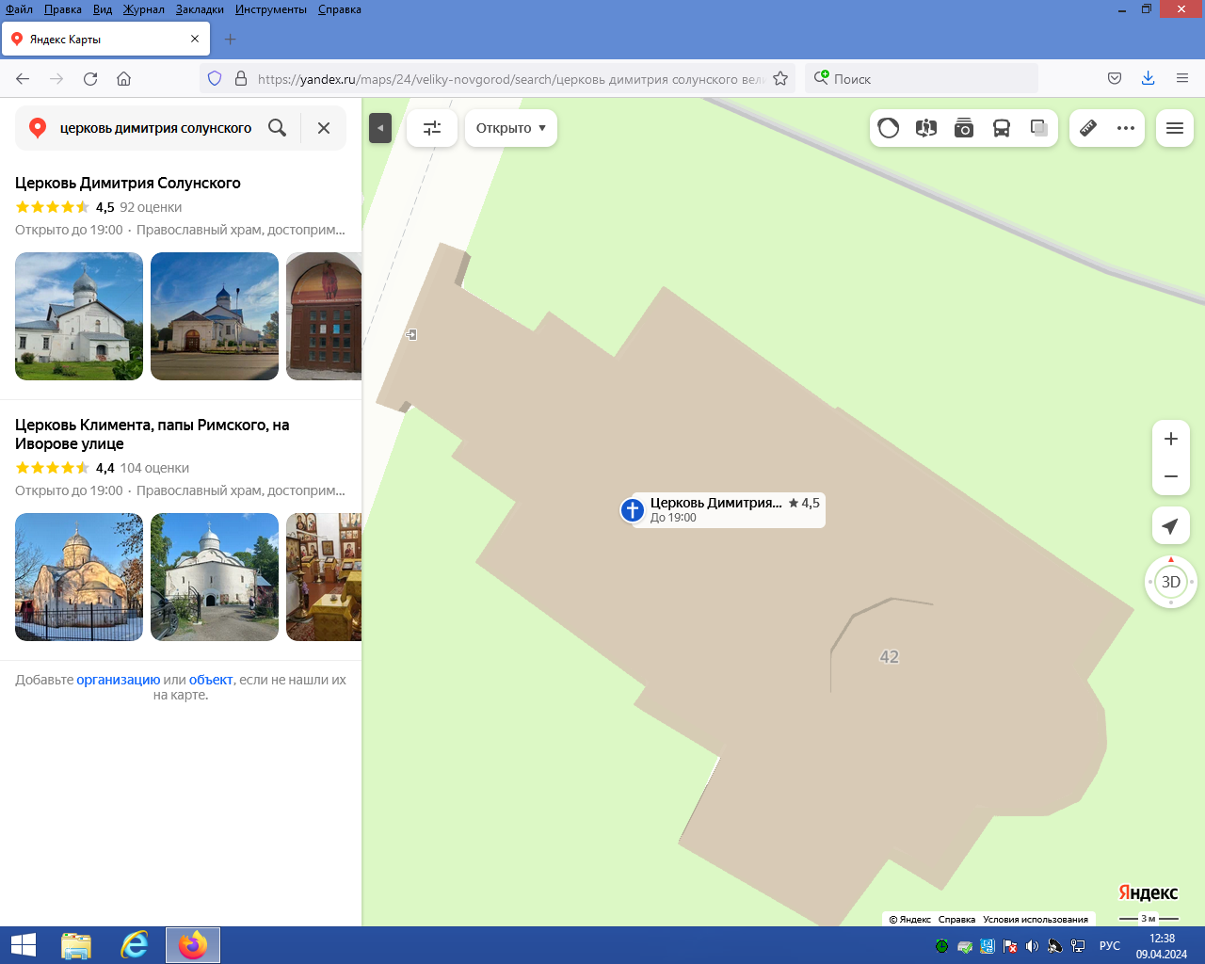1205x964 pixels.
Task: Open the three-dots more tools menu
Action: (1126, 128)
